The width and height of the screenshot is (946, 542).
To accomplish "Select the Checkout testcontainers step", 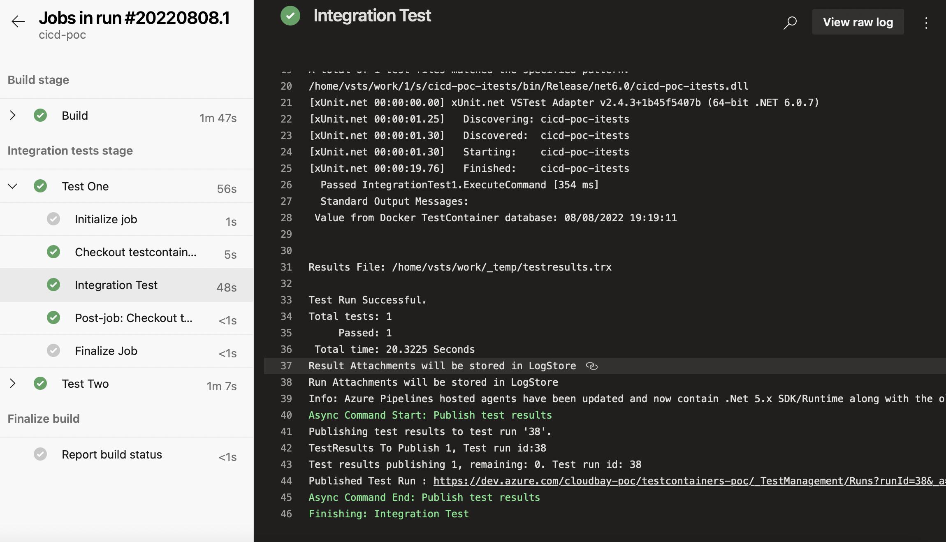I will (x=136, y=252).
